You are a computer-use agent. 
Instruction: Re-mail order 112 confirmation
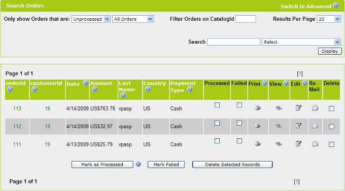(315, 126)
